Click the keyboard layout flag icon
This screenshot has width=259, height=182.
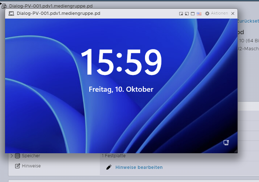point(199,13)
